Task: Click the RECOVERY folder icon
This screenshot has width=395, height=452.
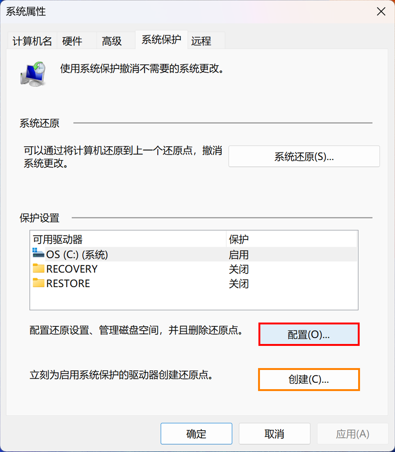Action: pos(38,268)
